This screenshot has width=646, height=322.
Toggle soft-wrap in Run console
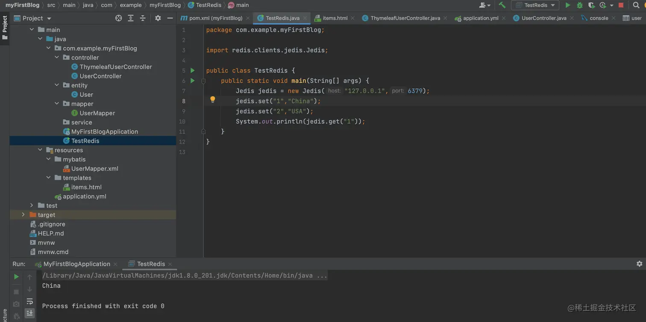pyautogui.click(x=29, y=302)
